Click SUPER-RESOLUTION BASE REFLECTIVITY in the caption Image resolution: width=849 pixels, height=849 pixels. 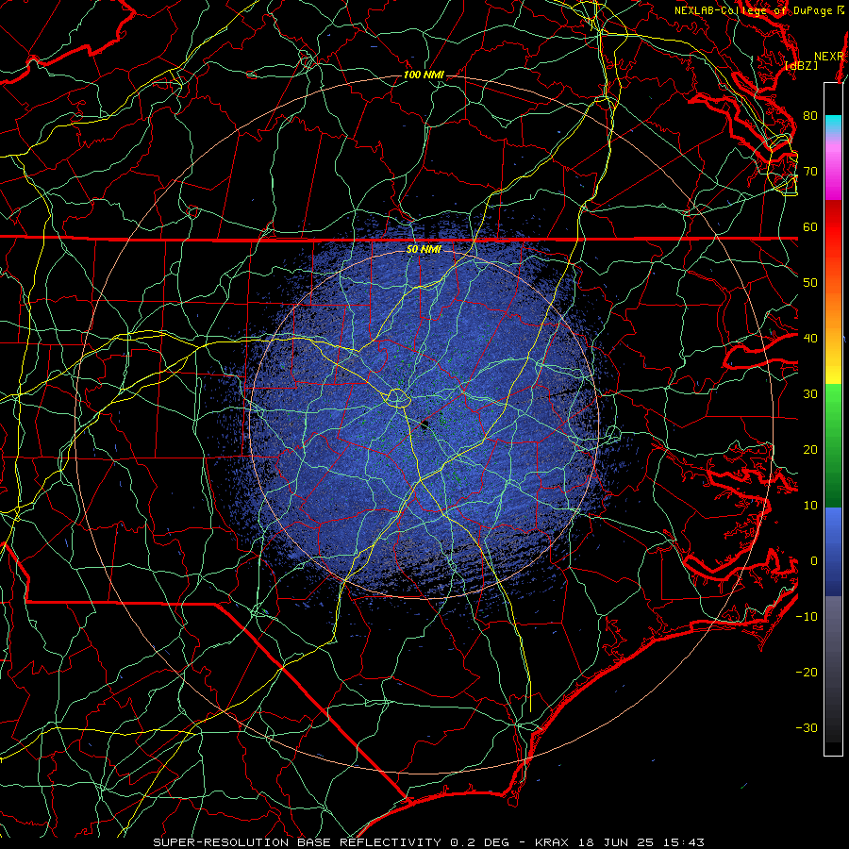click(x=297, y=842)
